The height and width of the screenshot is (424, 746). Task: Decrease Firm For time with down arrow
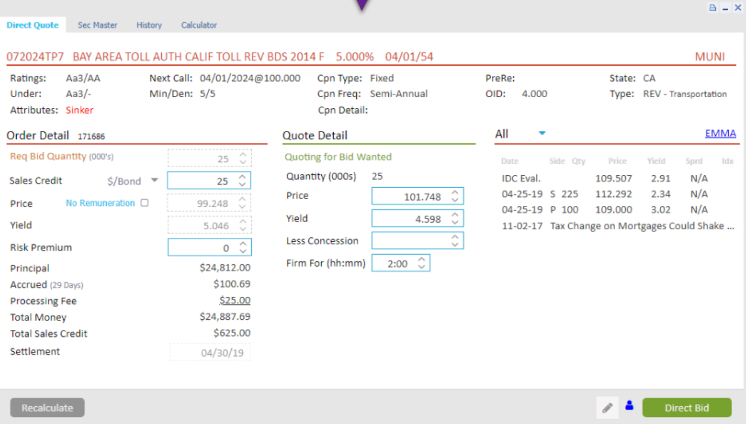pyautogui.click(x=422, y=267)
